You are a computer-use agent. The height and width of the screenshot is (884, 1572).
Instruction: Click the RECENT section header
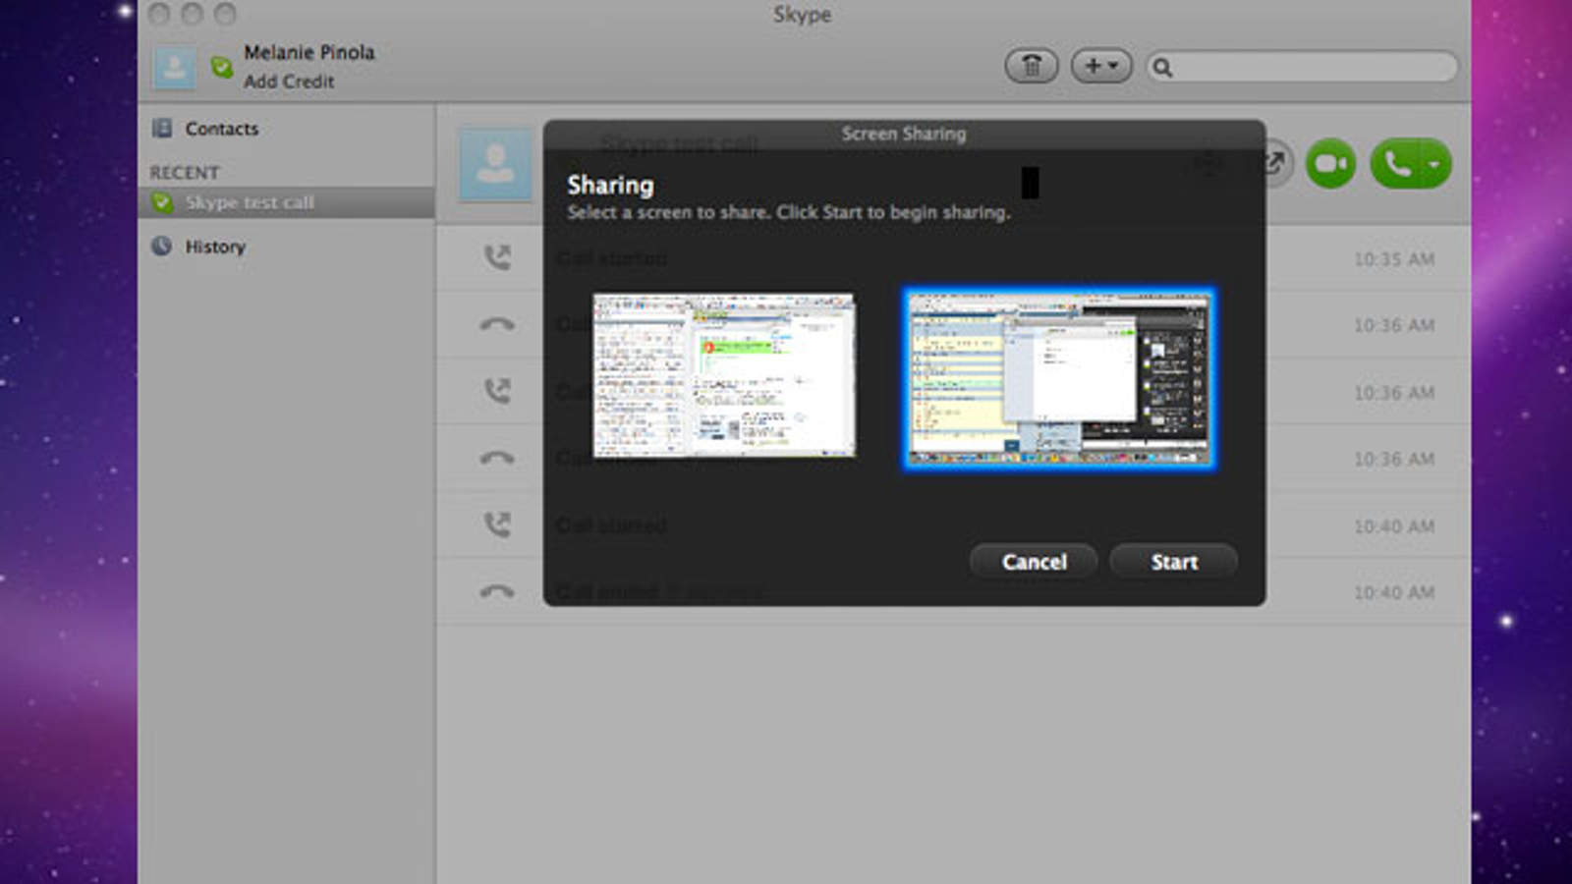(184, 173)
